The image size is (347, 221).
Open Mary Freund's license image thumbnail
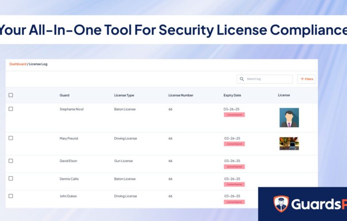(289, 144)
